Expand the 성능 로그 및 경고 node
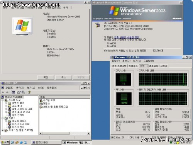This screenshot has width=193, height=145. click(x=6, y=112)
